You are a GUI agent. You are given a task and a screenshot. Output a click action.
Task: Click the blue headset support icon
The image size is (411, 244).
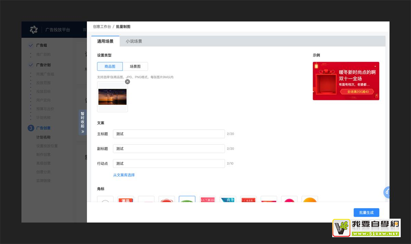387,192
